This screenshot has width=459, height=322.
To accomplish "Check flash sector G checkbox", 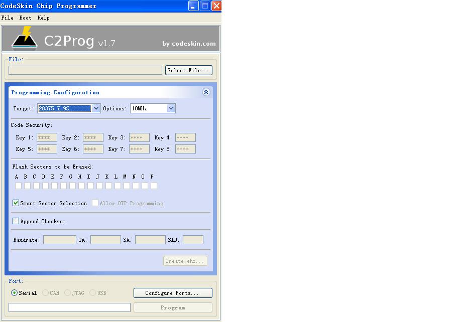I will (73, 186).
